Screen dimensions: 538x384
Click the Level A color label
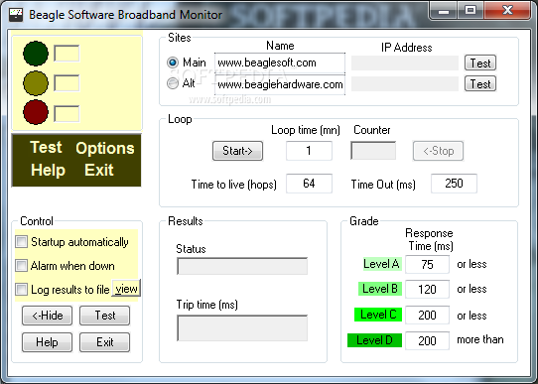click(x=382, y=264)
